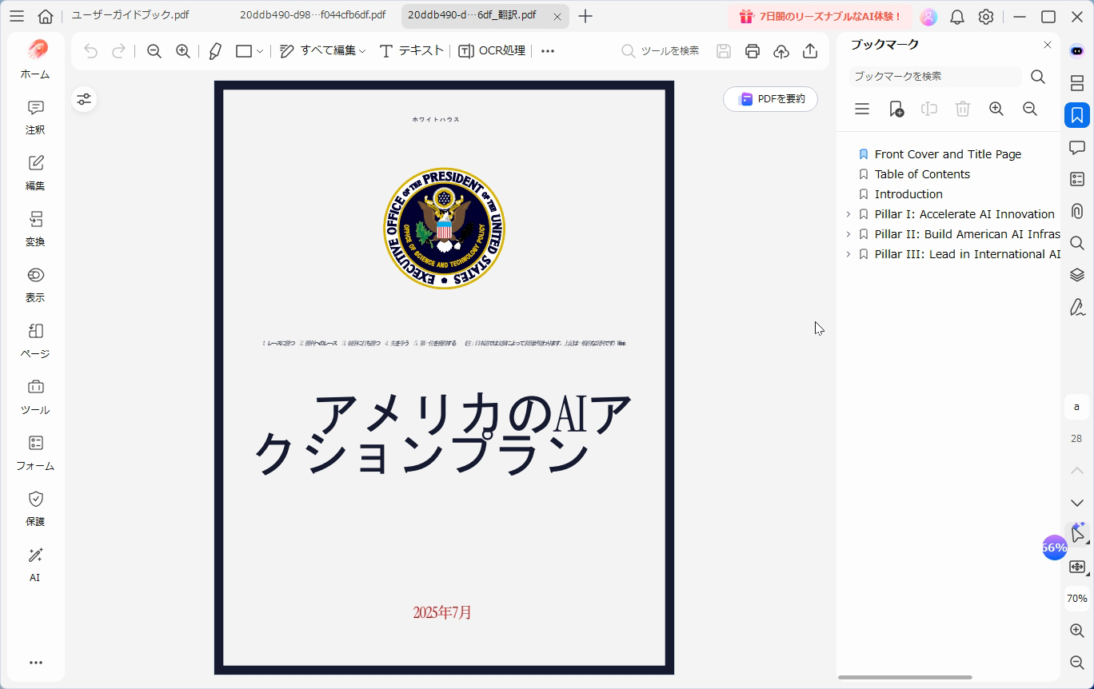Click the PDFを要約 button

pos(769,99)
